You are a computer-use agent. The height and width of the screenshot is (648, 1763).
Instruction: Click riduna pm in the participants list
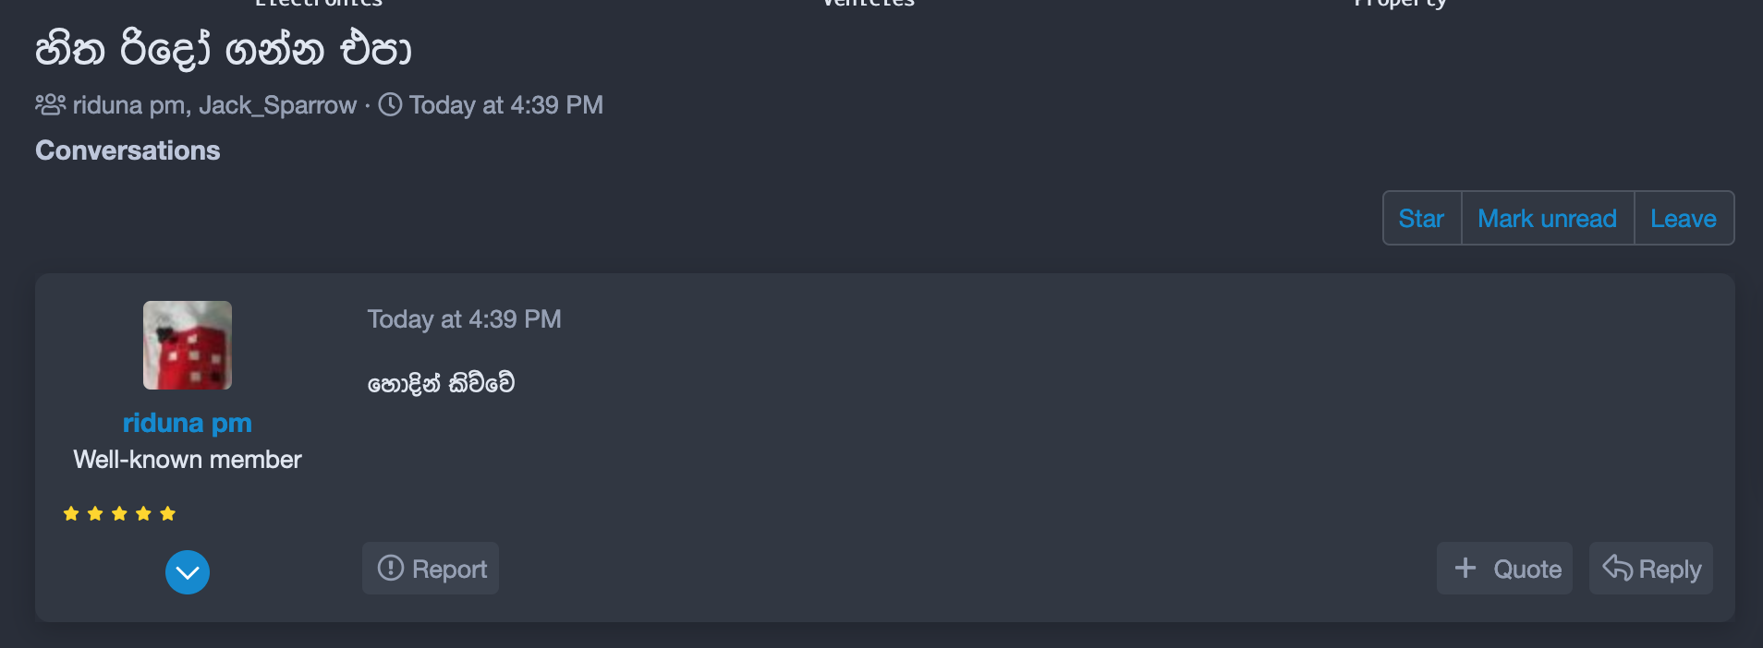point(130,105)
